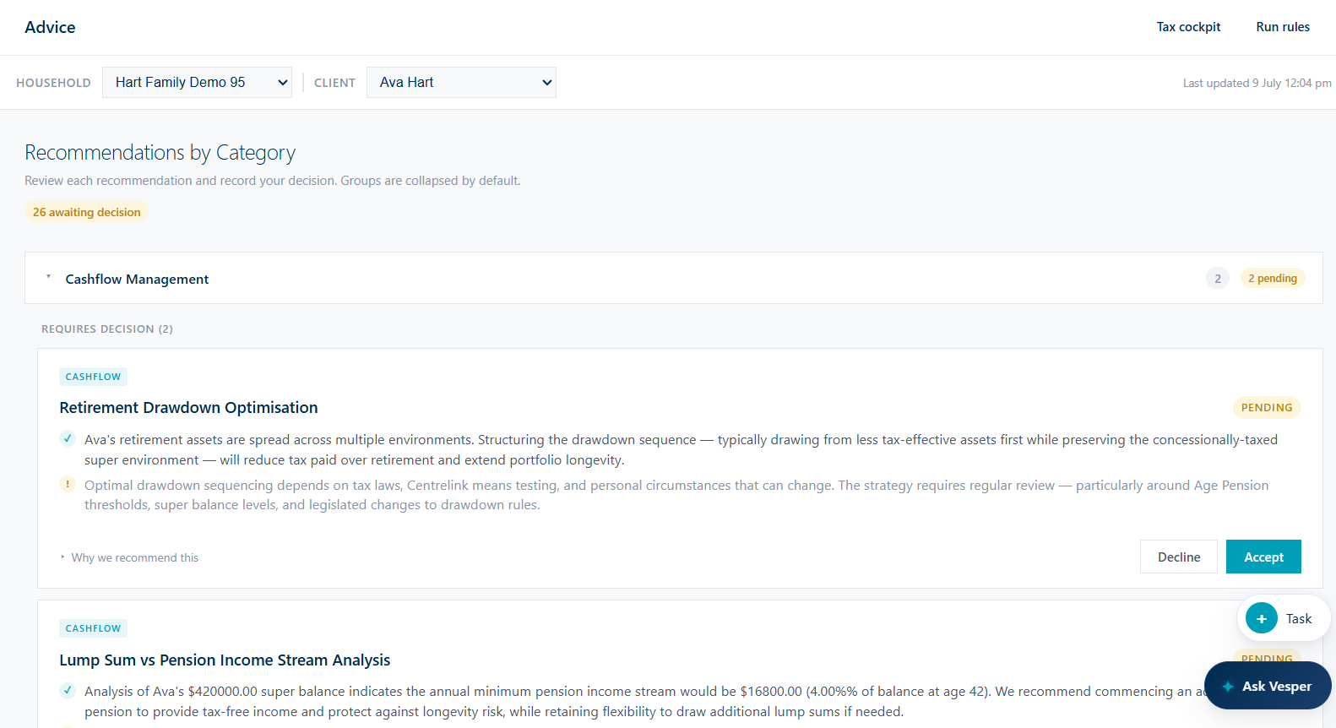The width and height of the screenshot is (1336, 728).
Task: Click the check icon beside Analysis of Ava's super balance
Action: pos(68,690)
